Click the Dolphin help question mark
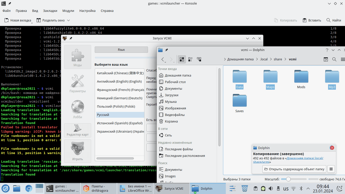Viewport: 345px width, 194px height. pyautogui.click(x=327, y=50)
